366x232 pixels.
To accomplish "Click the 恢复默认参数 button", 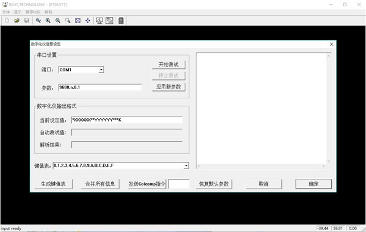I will tap(213, 184).
